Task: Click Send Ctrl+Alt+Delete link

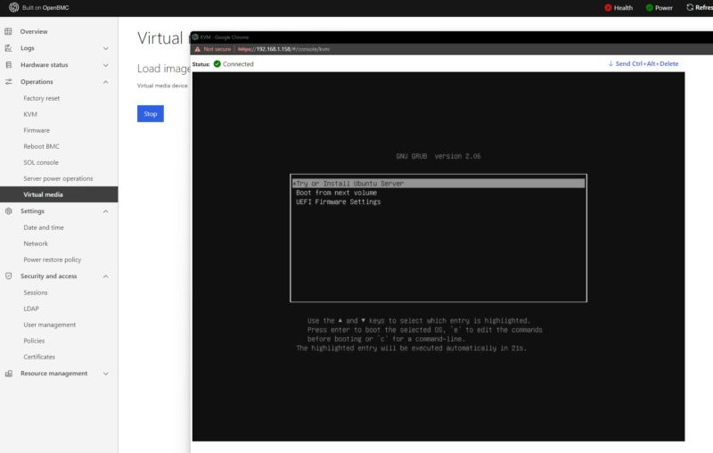Action: click(643, 63)
